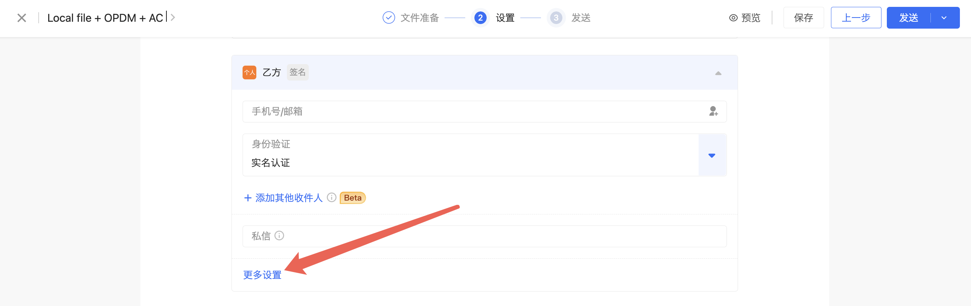Open contacts via the add-person icon
The height and width of the screenshot is (306, 971).
click(713, 111)
